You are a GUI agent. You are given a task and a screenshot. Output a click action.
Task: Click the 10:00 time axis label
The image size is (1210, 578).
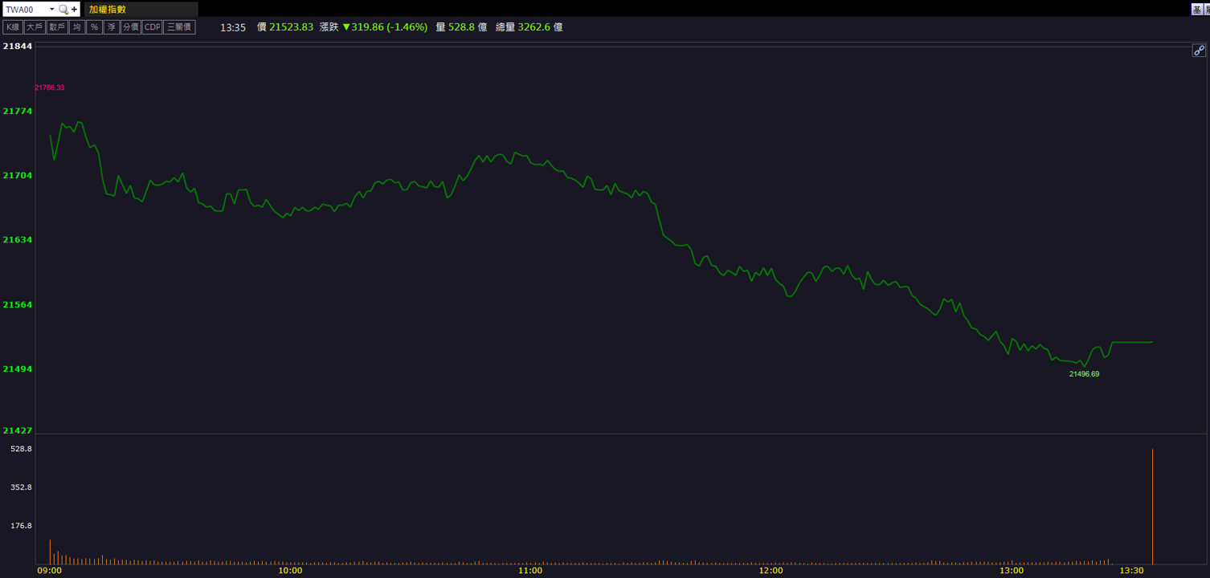290,571
